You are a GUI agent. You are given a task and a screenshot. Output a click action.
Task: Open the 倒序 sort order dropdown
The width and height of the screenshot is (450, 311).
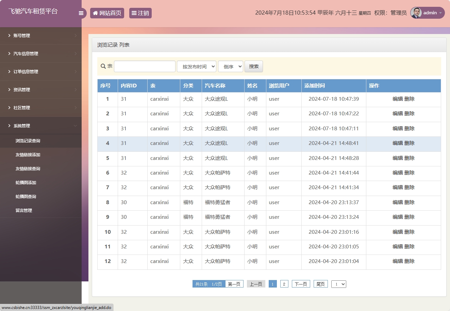pyautogui.click(x=230, y=66)
